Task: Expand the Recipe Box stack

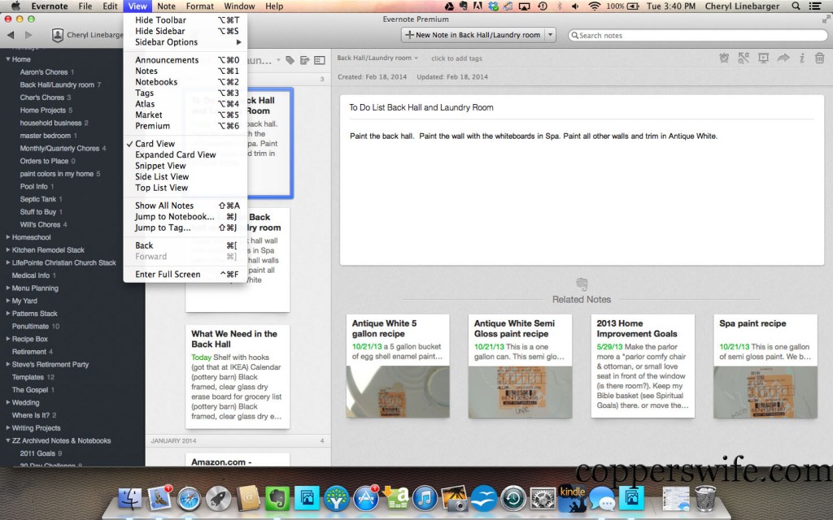Action: tap(8, 339)
